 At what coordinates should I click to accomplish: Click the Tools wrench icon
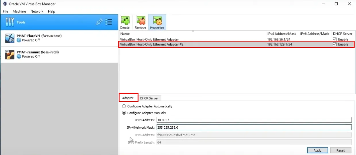10,22
